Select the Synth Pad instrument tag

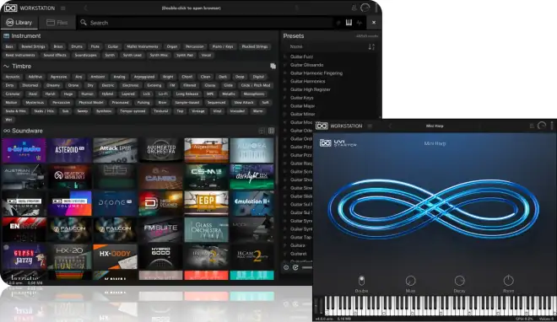pos(185,55)
